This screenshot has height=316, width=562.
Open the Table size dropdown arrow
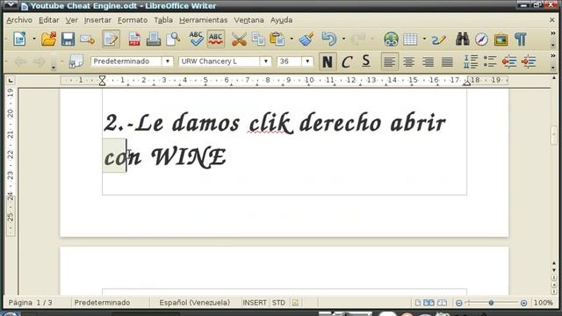pos(424,39)
